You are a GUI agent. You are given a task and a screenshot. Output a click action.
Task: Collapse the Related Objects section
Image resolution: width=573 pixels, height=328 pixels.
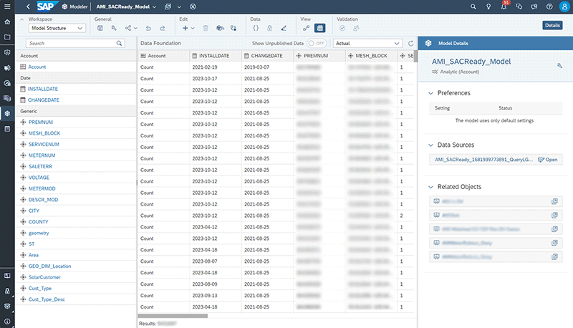tap(430, 187)
